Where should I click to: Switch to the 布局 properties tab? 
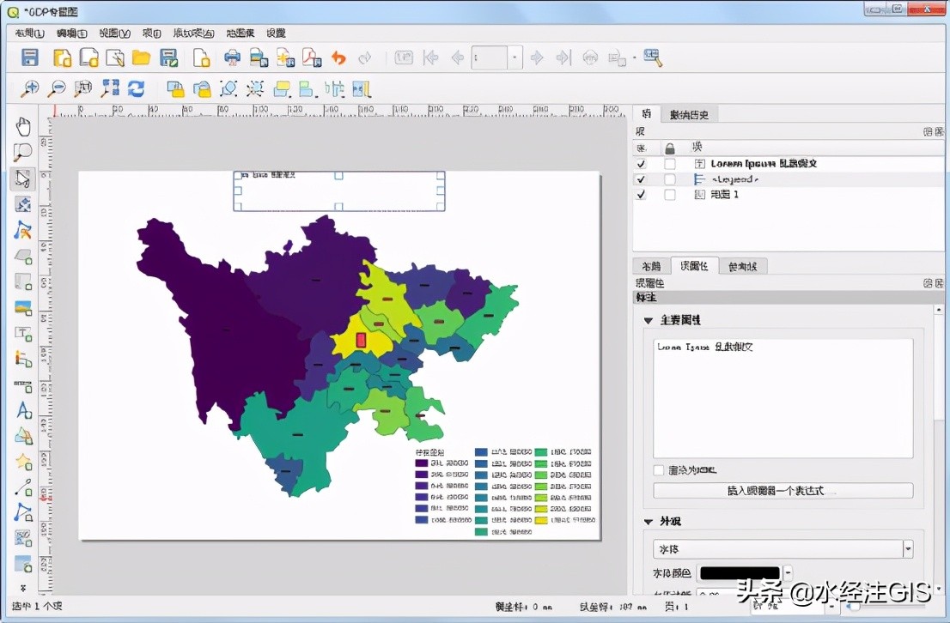tap(651, 266)
